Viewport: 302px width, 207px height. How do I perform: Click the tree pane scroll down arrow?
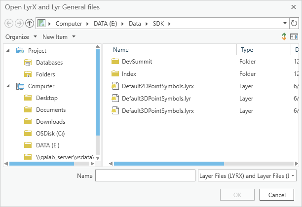tap(98, 158)
